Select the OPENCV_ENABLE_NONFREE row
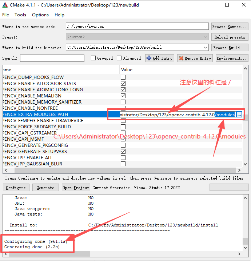This screenshot has width=251, height=261. pyautogui.click(x=122, y=108)
